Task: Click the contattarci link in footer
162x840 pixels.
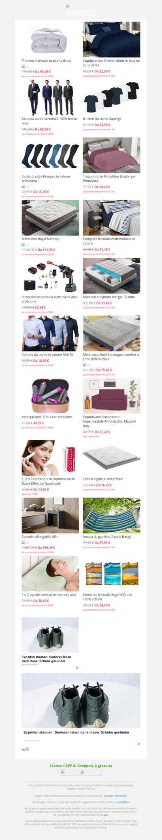Action: coord(123,802)
